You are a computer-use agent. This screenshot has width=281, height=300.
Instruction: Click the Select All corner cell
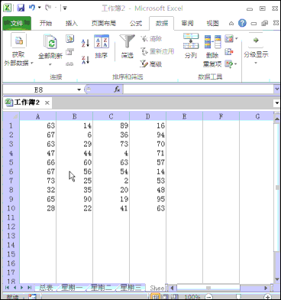(x=11, y=116)
